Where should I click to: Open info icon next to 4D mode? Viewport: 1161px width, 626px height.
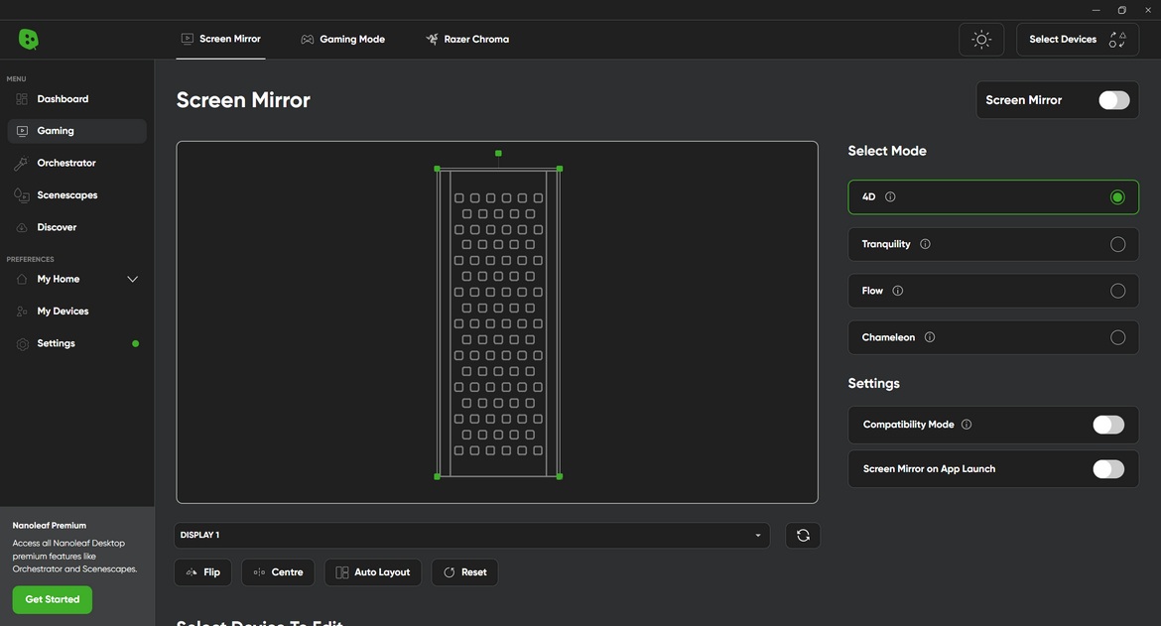(x=890, y=196)
